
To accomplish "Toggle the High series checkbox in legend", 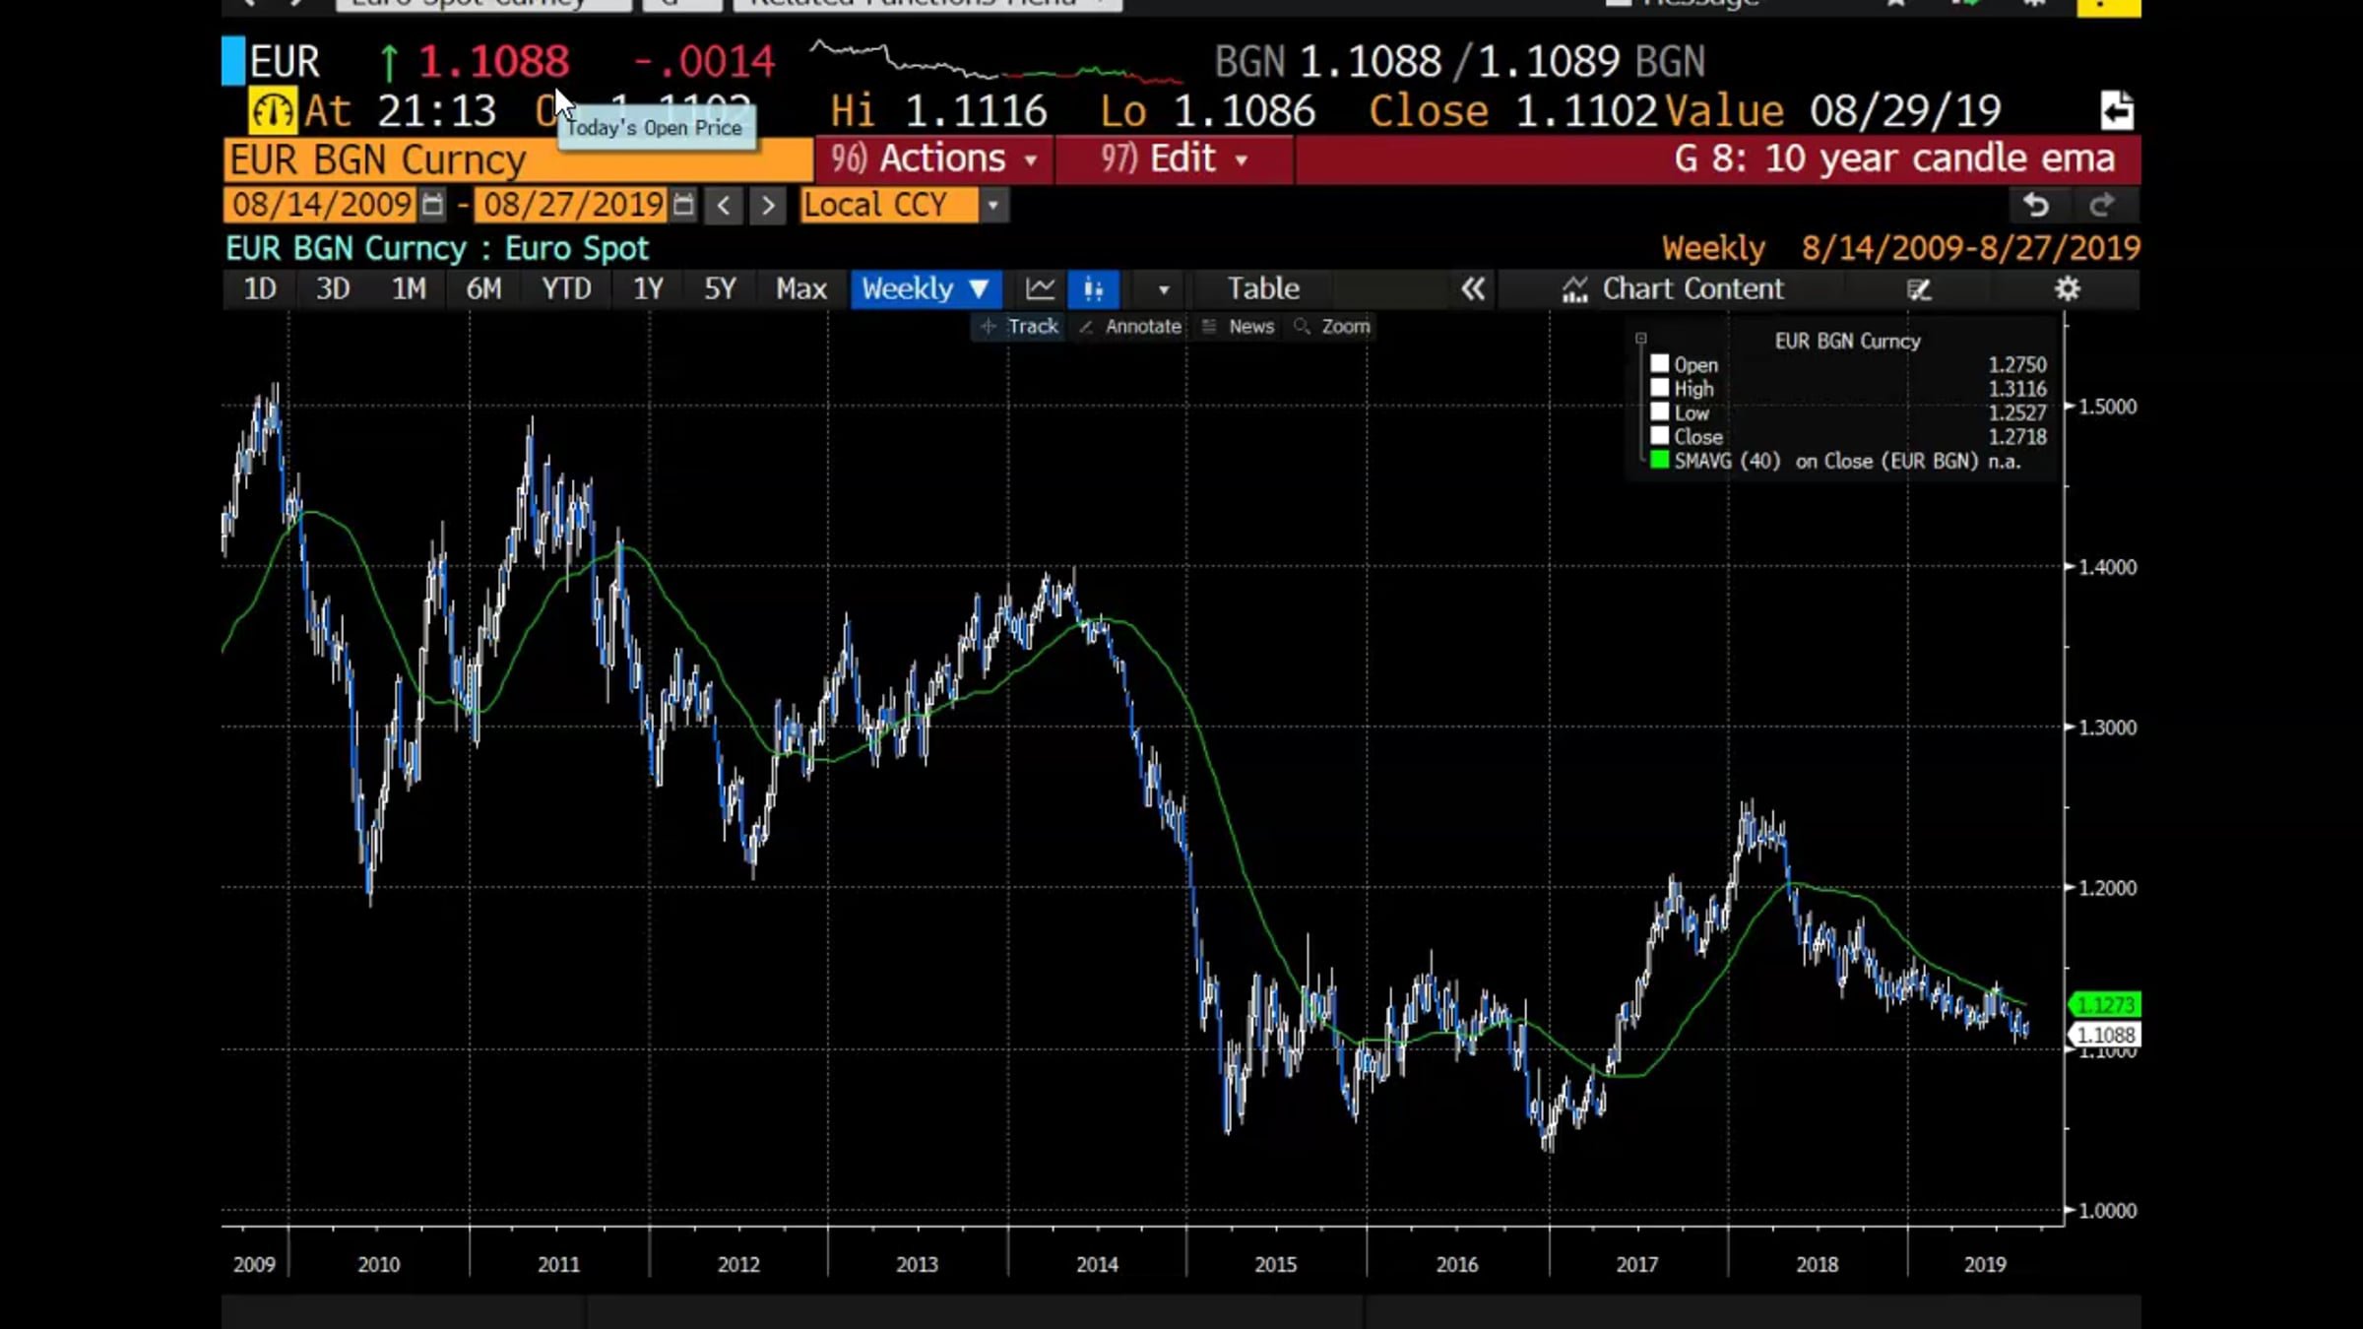I will point(1660,388).
